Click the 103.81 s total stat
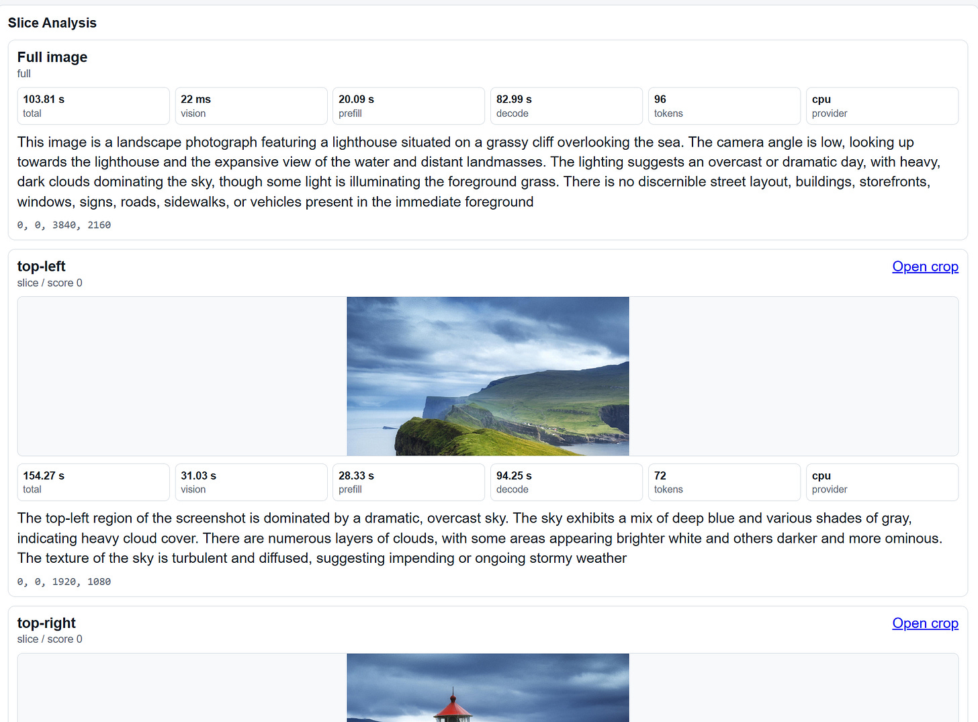 pyautogui.click(x=93, y=106)
